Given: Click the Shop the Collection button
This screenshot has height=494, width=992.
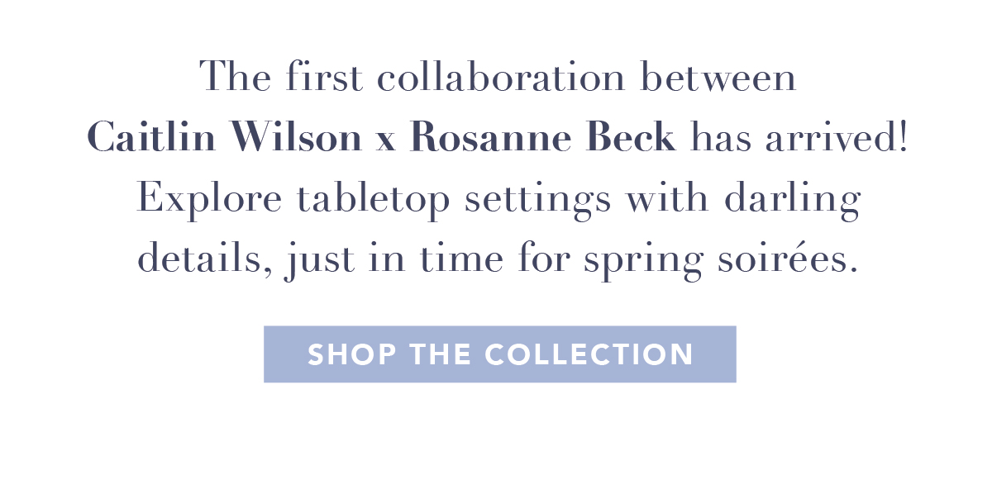Looking at the screenshot, I should [499, 354].
